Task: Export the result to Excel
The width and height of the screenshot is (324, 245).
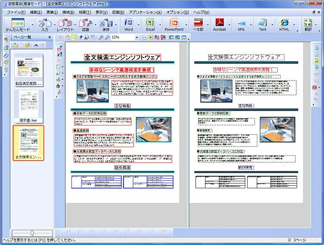Action: [150, 24]
